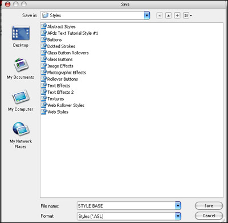Select the Web Styles file

(55, 112)
